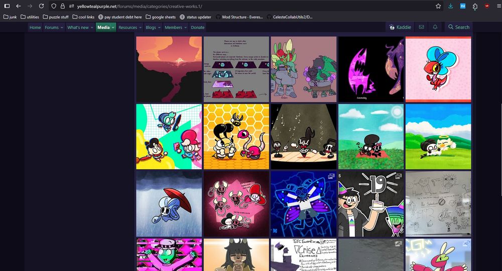Reload the current page

point(41,6)
